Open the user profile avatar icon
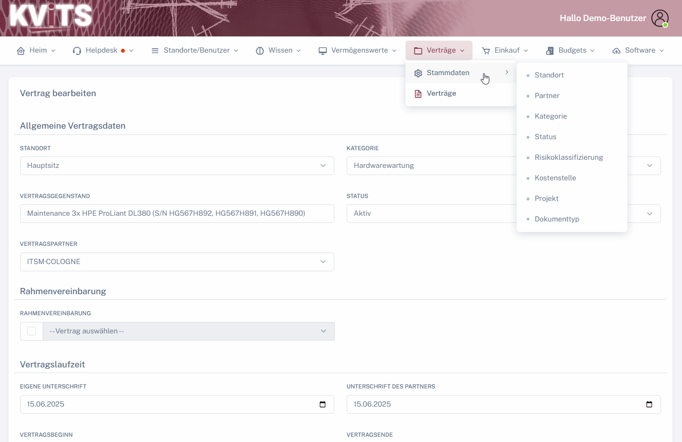The image size is (682, 442). (x=660, y=18)
